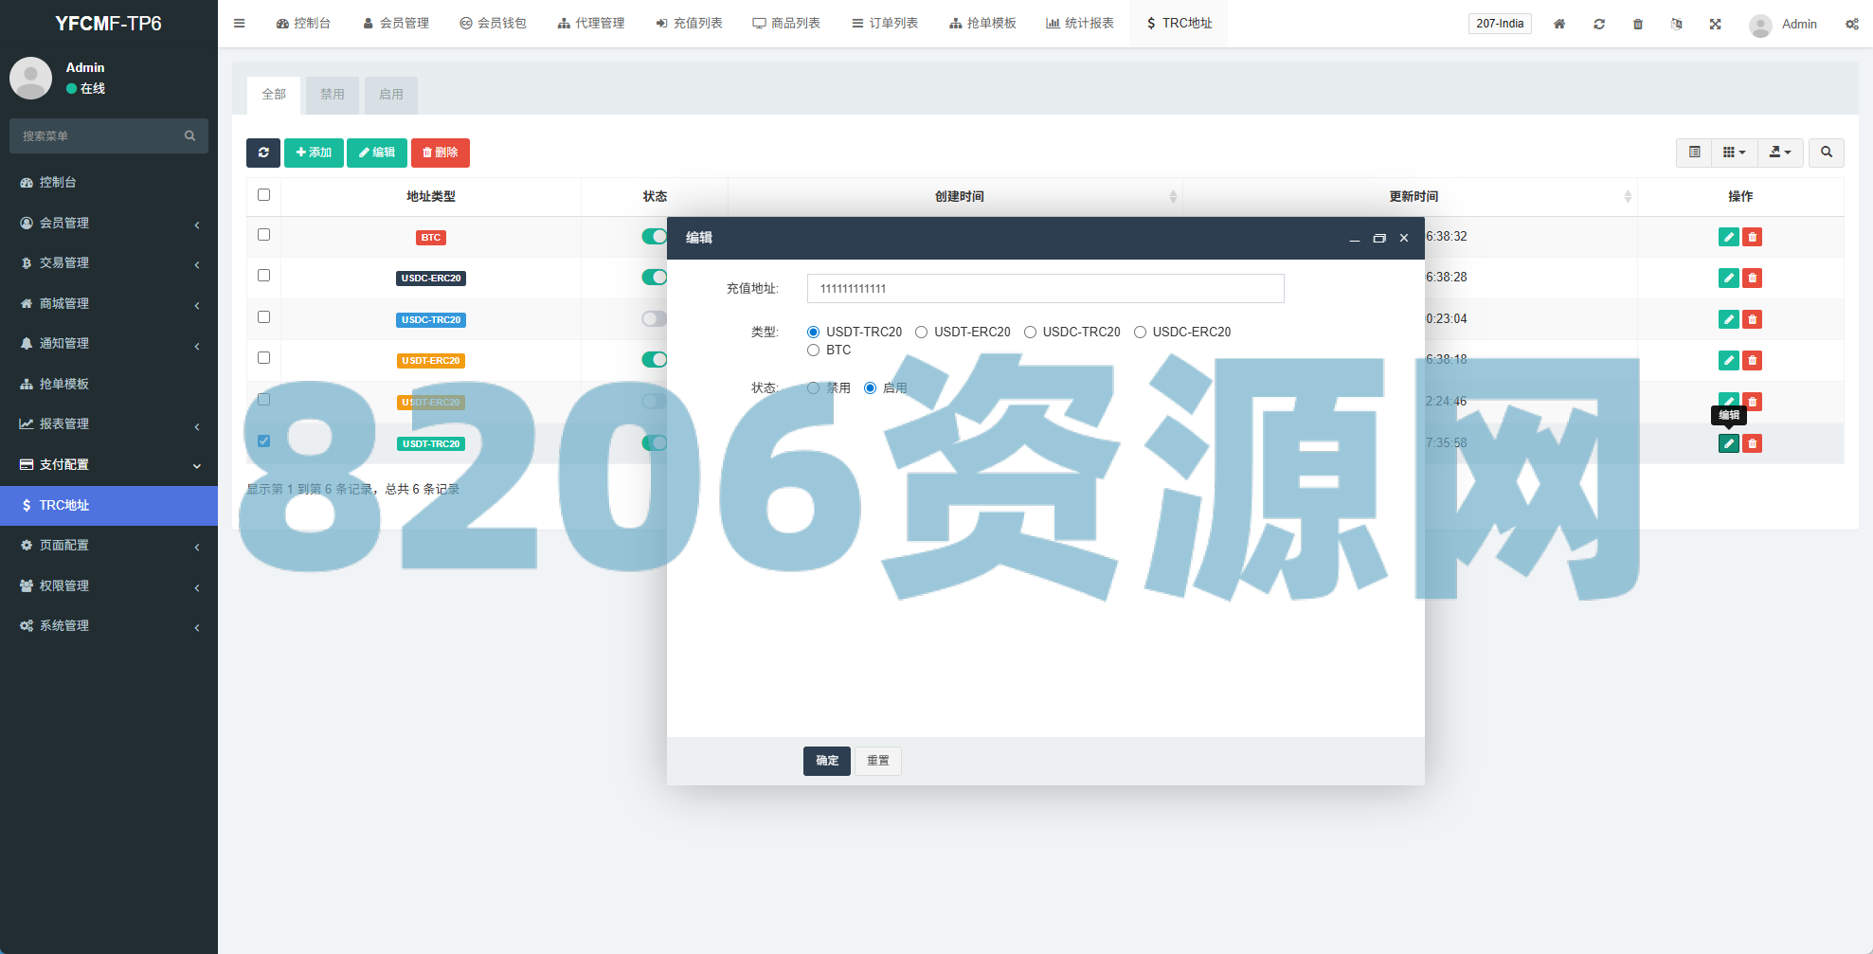The height and width of the screenshot is (954, 1873).
Task: Click the refresh icon button above the table
Action: (262, 153)
